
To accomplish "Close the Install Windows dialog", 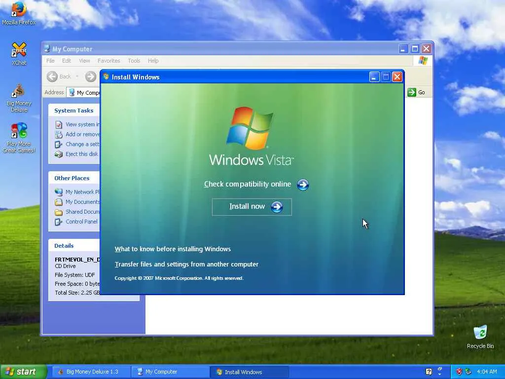I will 397,76.
